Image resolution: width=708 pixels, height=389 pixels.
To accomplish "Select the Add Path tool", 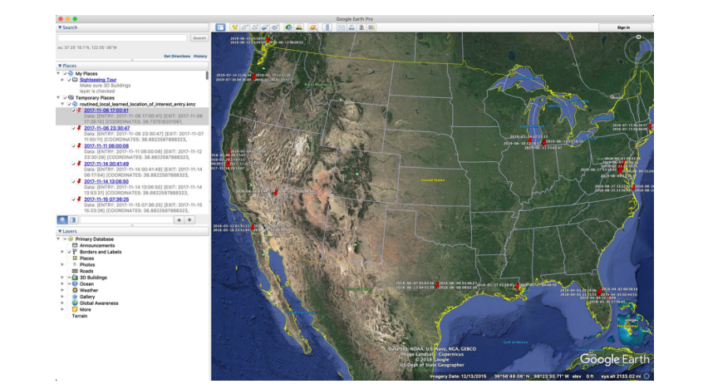I will 254,27.
